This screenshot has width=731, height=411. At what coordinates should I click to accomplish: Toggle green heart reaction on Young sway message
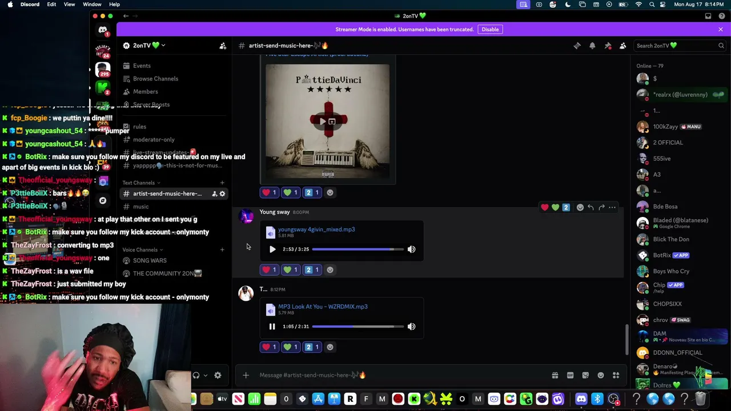tap(291, 269)
